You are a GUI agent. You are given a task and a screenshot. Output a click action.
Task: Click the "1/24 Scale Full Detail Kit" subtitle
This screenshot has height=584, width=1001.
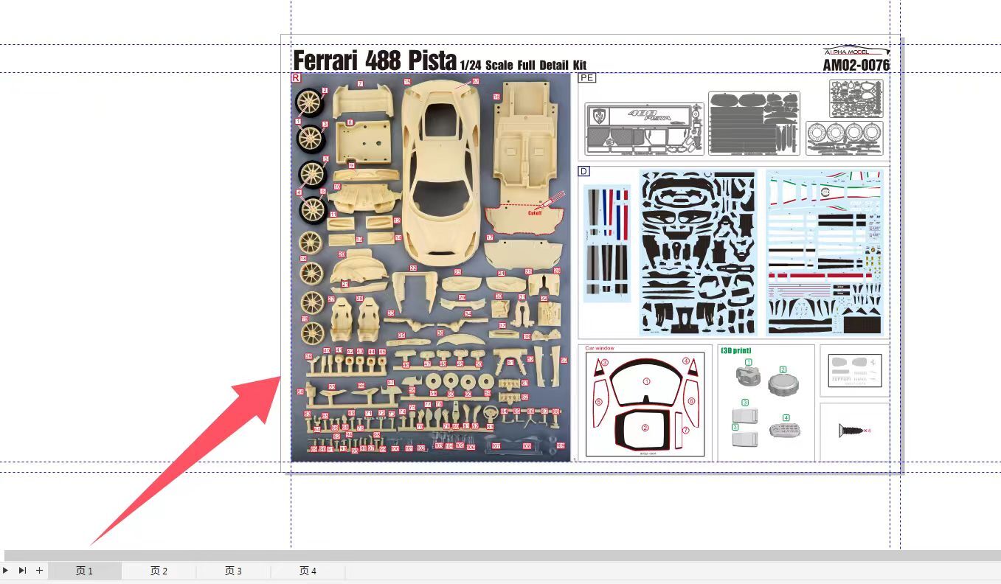523,65
